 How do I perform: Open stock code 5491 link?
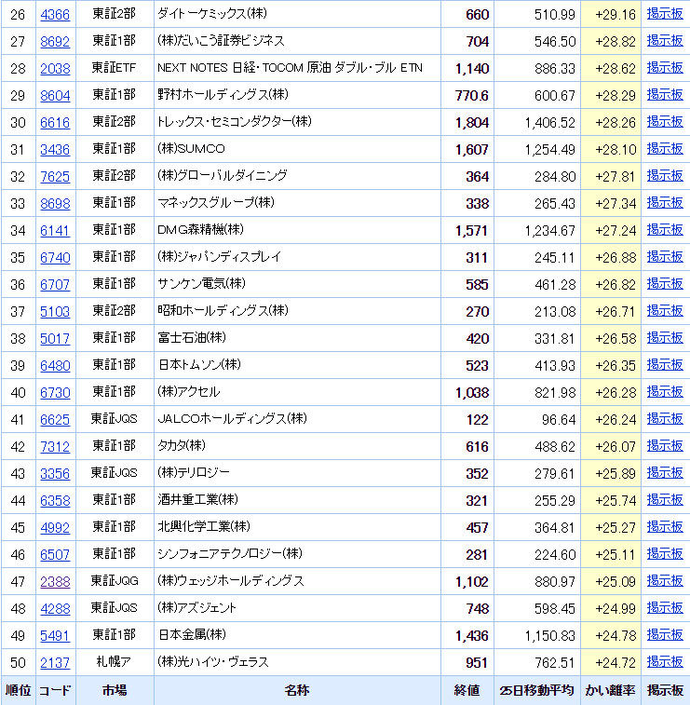coord(55,636)
